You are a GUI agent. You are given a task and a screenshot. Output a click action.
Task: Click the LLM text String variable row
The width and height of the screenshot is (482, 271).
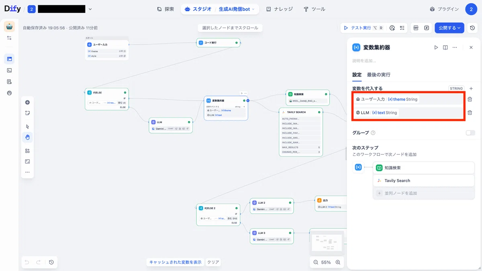tap(408, 113)
